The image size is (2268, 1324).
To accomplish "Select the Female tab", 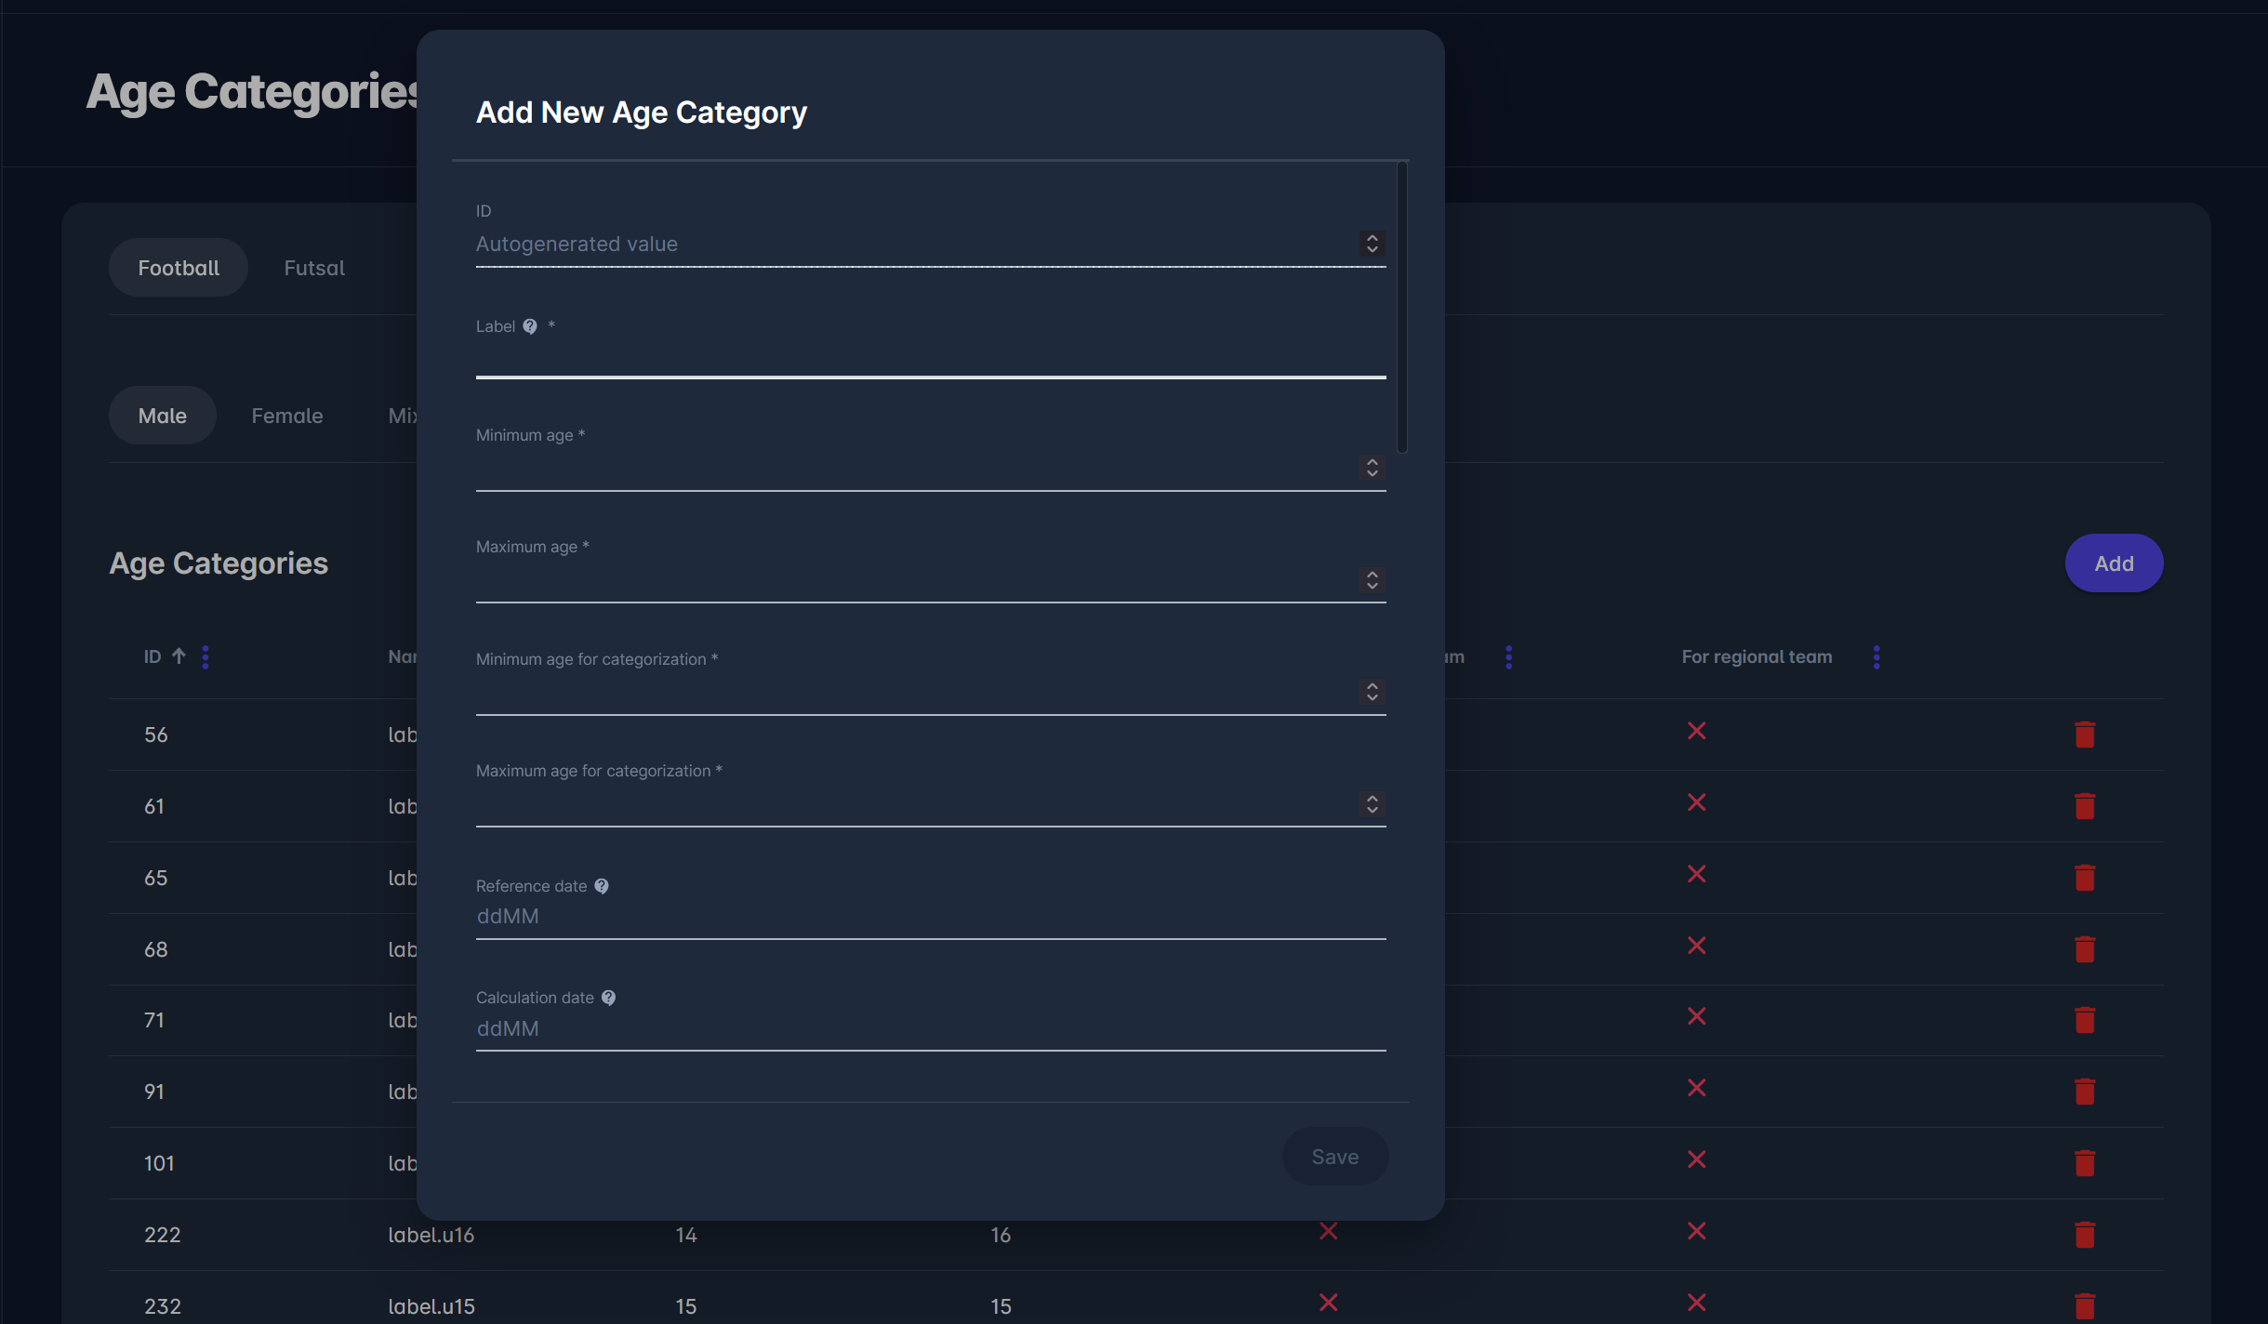I will 287,416.
